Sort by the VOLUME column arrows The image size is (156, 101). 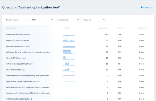pyautogui.click(x=107, y=28)
